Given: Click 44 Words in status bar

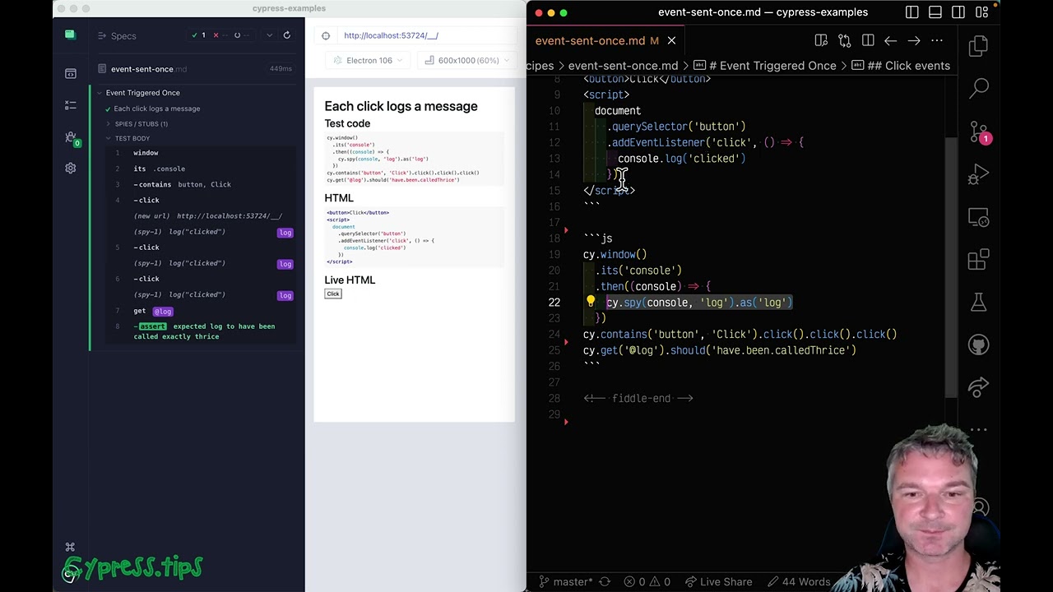Looking at the screenshot, I should click(x=798, y=581).
